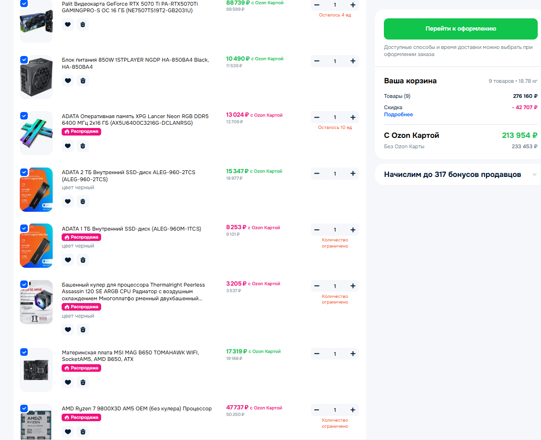
Task: Open the Thermalright cooler product title
Action: click(x=133, y=292)
